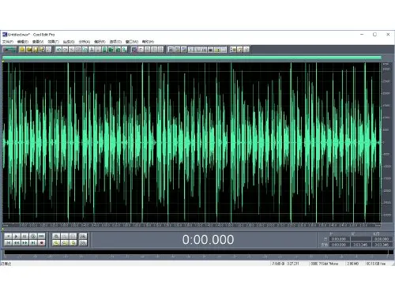Image resolution: width=395 pixels, height=296 pixels.
Task: Open the 文件(F) File menu
Action: 8,42
